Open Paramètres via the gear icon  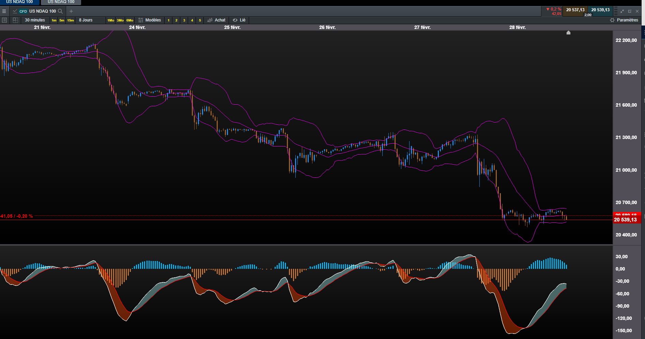612,20
